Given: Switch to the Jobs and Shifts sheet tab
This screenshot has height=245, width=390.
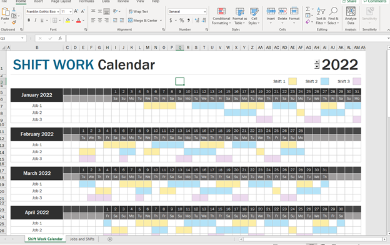Looking at the screenshot, I should click(82, 239).
